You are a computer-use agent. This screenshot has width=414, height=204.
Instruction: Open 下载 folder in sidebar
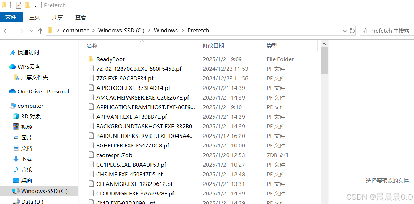(27, 159)
